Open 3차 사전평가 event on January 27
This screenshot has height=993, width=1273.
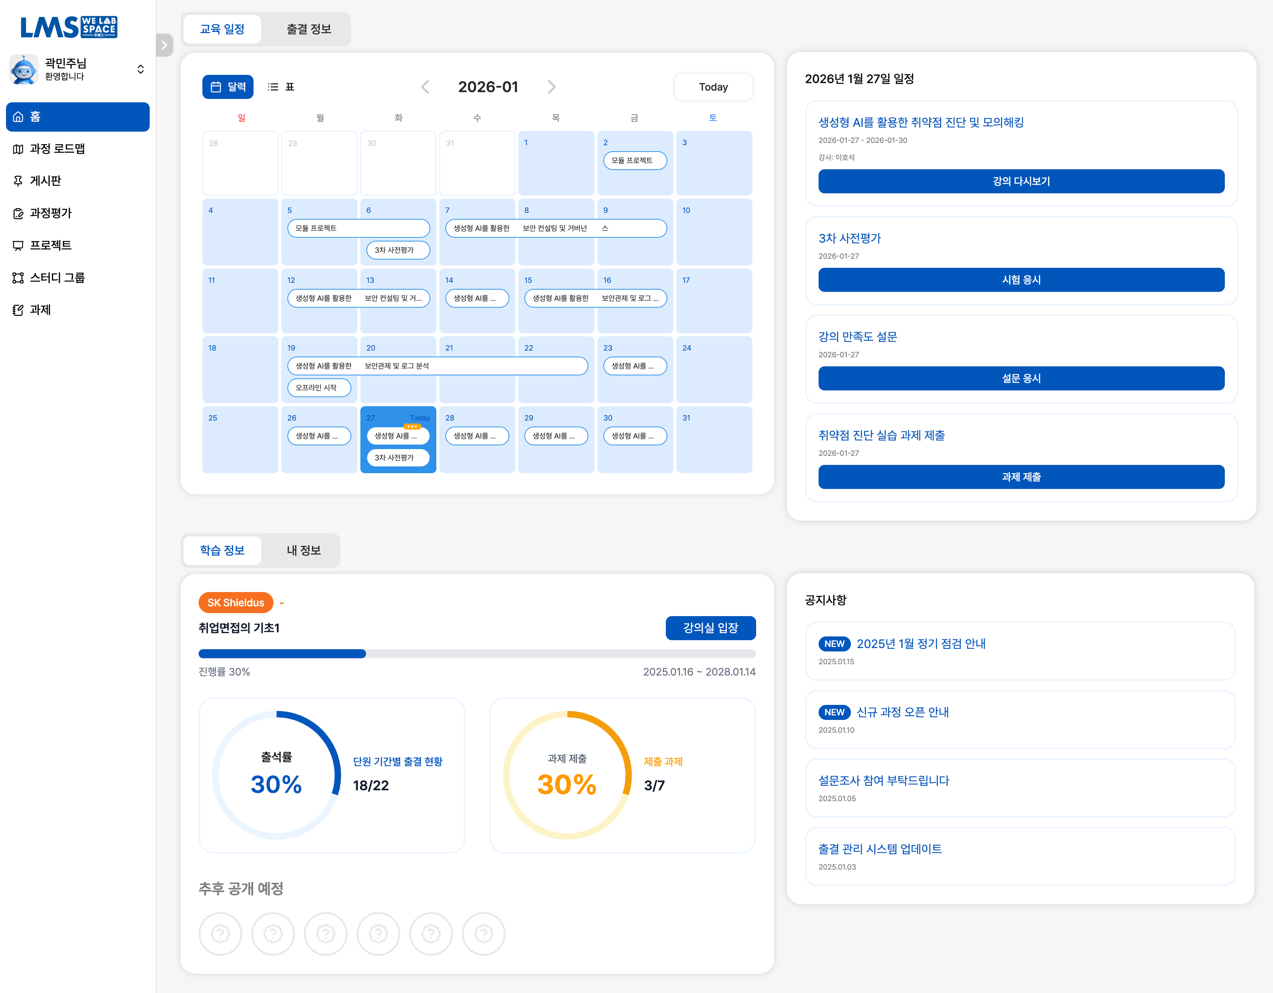(398, 457)
